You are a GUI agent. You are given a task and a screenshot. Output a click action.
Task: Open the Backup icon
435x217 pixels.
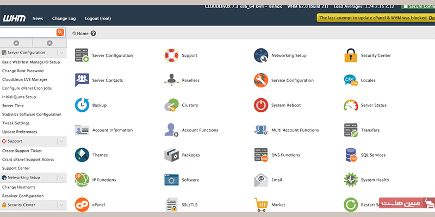(x=82, y=105)
